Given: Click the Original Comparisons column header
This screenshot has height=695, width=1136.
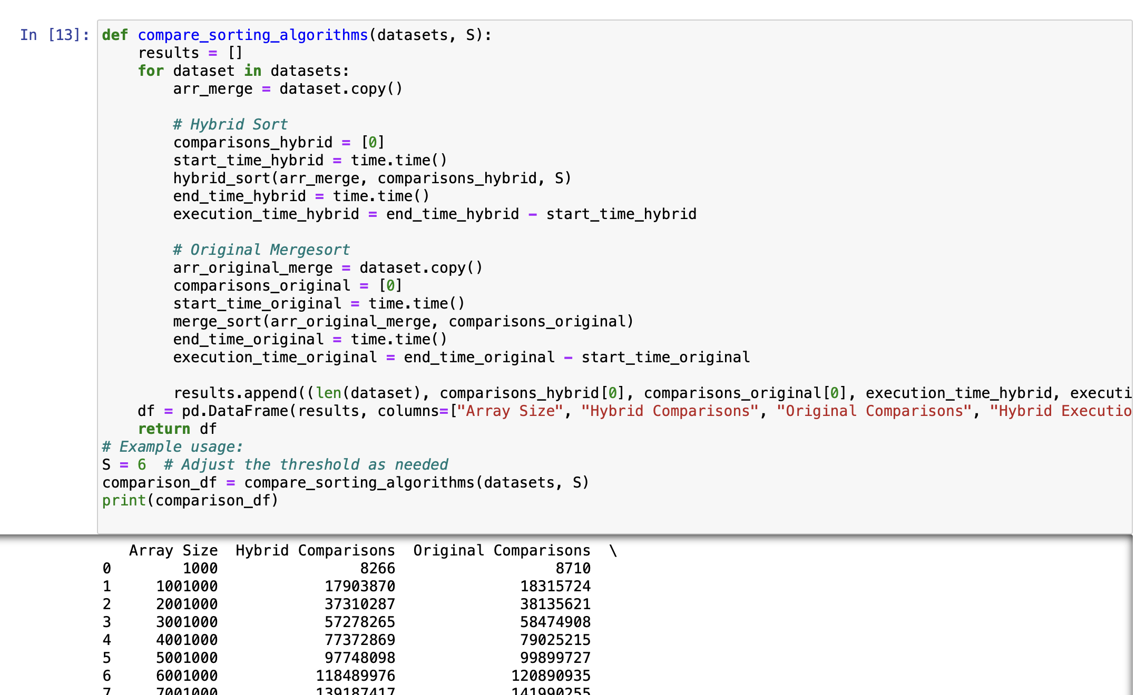Looking at the screenshot, I should click(x=501, y=550).
